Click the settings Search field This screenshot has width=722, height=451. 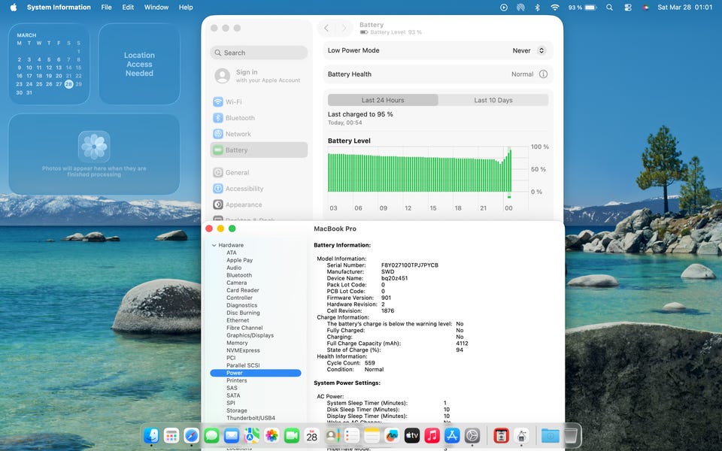[259, 53]
